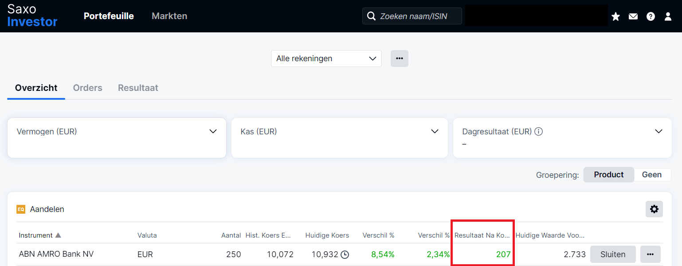This screenshot has height=266, width=682.
Task: Go to the Markten menu
Action: tap(169, 16)
